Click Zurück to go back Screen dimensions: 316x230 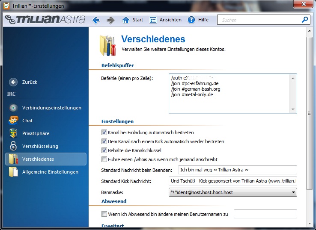pyautogui.click(x=30, y=82)
